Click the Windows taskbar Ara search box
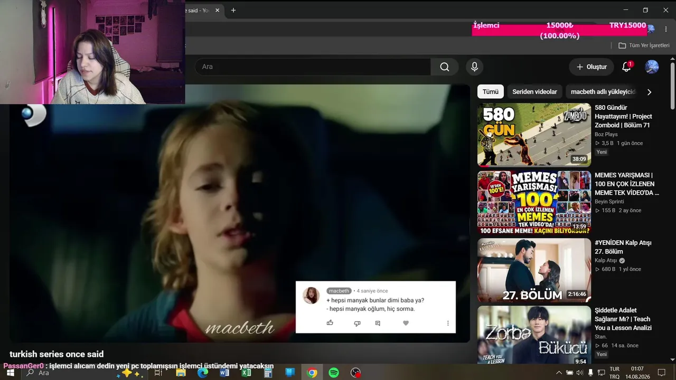This screenshot has width=676, height=380. point(83,373)
